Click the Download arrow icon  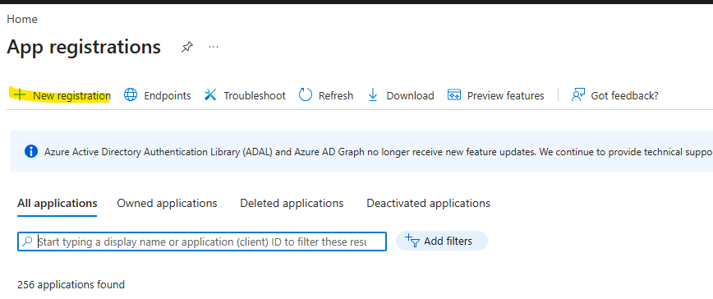[x=373, y=95]
